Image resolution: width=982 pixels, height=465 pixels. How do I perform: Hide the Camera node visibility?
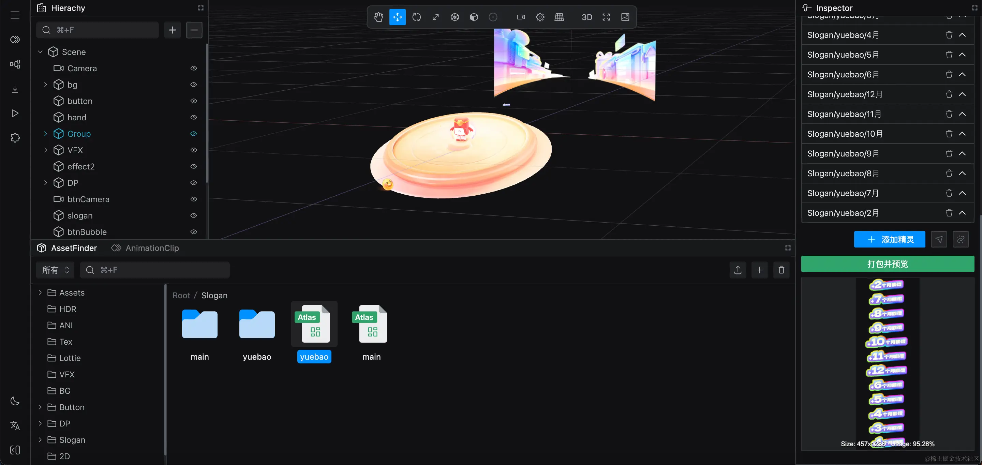[194, 68]
